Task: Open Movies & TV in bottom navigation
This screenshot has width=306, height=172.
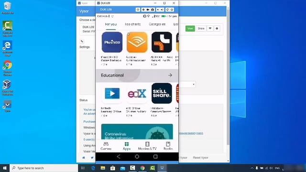Action: (x=147, y=146)
